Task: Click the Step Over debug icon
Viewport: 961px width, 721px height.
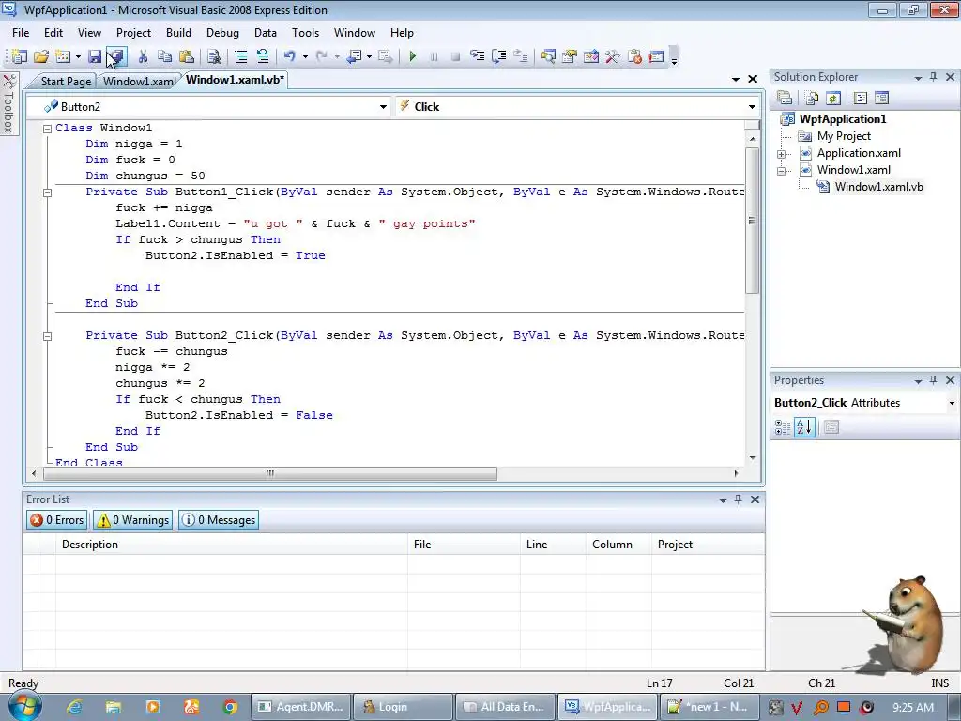Action: pos(499,56)
